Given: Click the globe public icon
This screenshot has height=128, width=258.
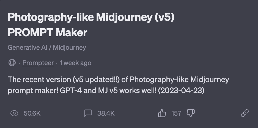Looking at the screenshot, I should [12, 63].
